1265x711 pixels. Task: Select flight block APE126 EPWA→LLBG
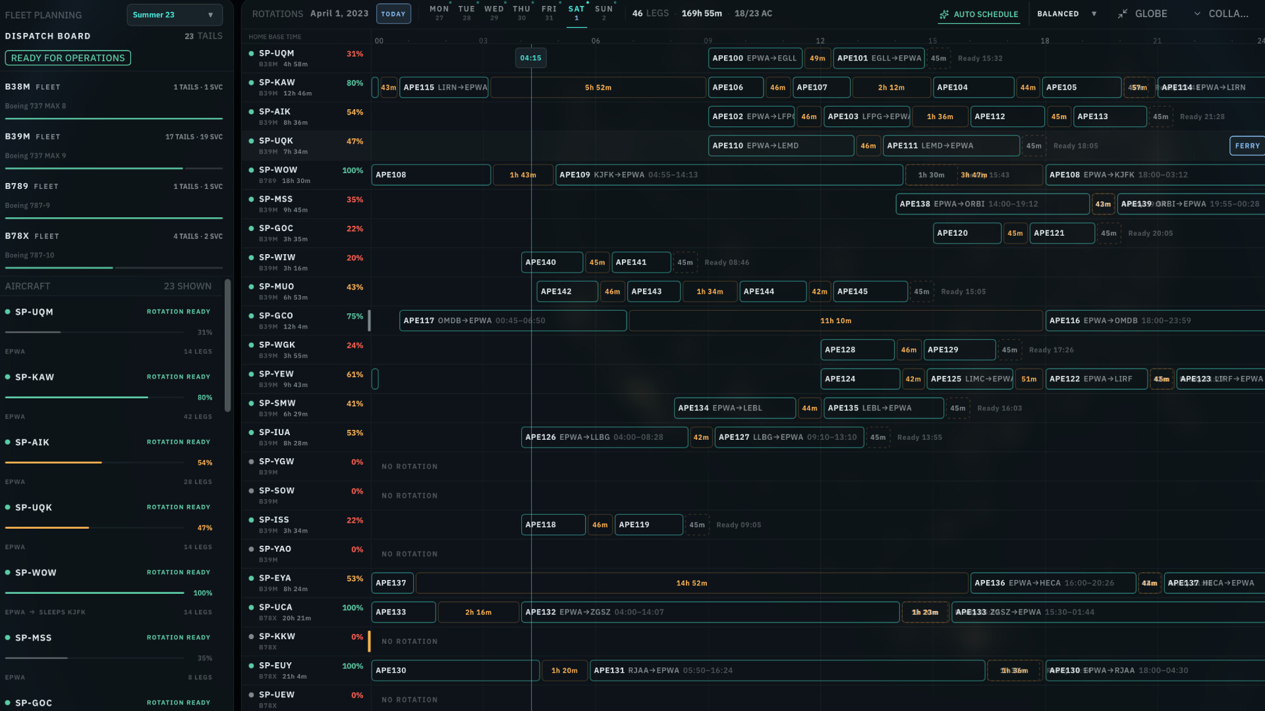click(x=604, y=437)
